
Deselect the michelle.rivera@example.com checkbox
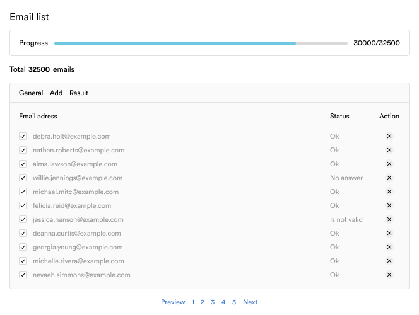(x=23, y=261)
